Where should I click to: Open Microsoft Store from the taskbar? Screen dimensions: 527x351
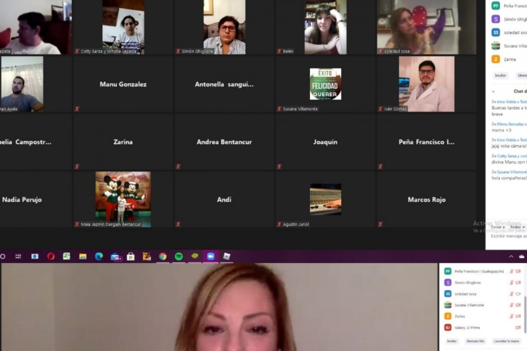(x=130, y=256)
